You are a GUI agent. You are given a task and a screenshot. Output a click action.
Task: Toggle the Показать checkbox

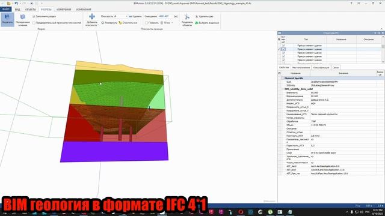click(146, 23)
